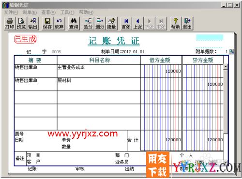The height and width of the screenshot is (179, 242).
Task: Save the voucher with 保存 icon
Action: pos(47,24)
